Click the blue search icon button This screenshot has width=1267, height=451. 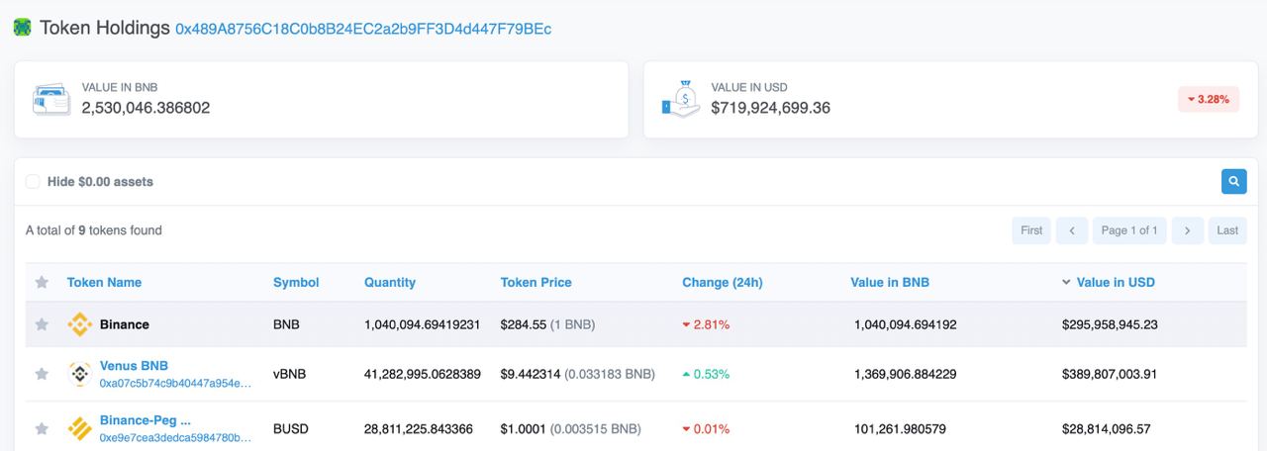[1233, 182]
